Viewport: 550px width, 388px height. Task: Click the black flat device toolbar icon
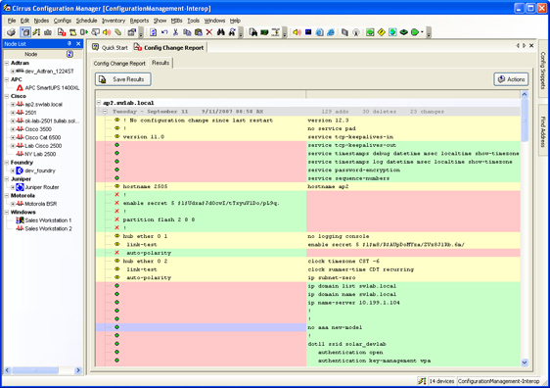(x=404, y=32)
